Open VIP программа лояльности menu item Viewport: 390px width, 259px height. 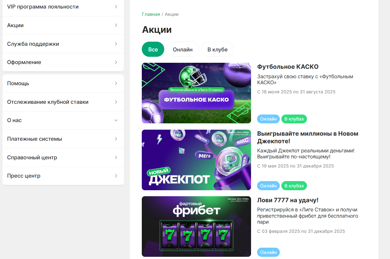coord(63,7)
